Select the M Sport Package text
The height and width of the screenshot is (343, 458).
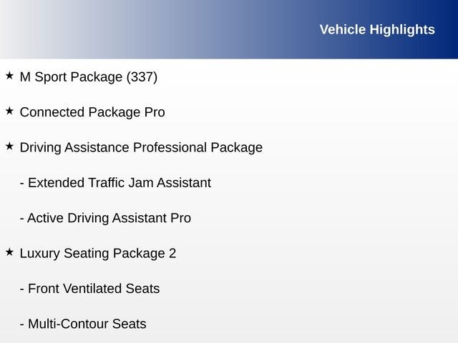click(71, 77)
